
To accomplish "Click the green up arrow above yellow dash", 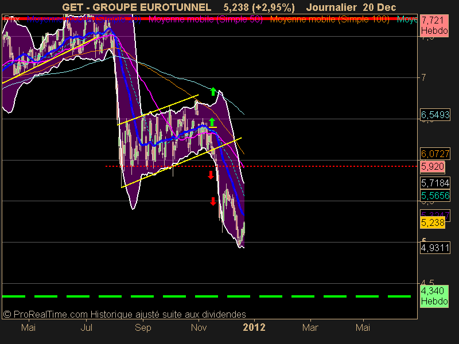I will click(212, 122).
